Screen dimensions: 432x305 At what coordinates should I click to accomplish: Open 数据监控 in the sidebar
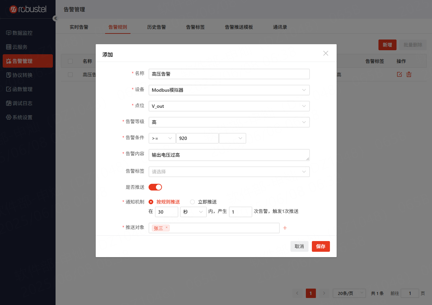(x=22, y=33)
